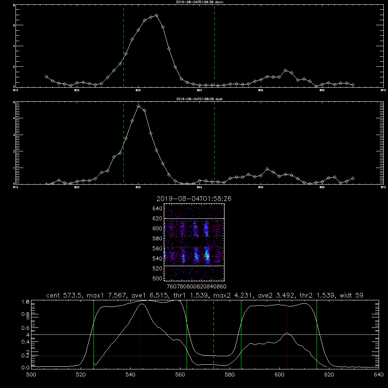388x388 pixels.
Task: Click bottom plot x-axis label 540
Action: tap(130, 375)
